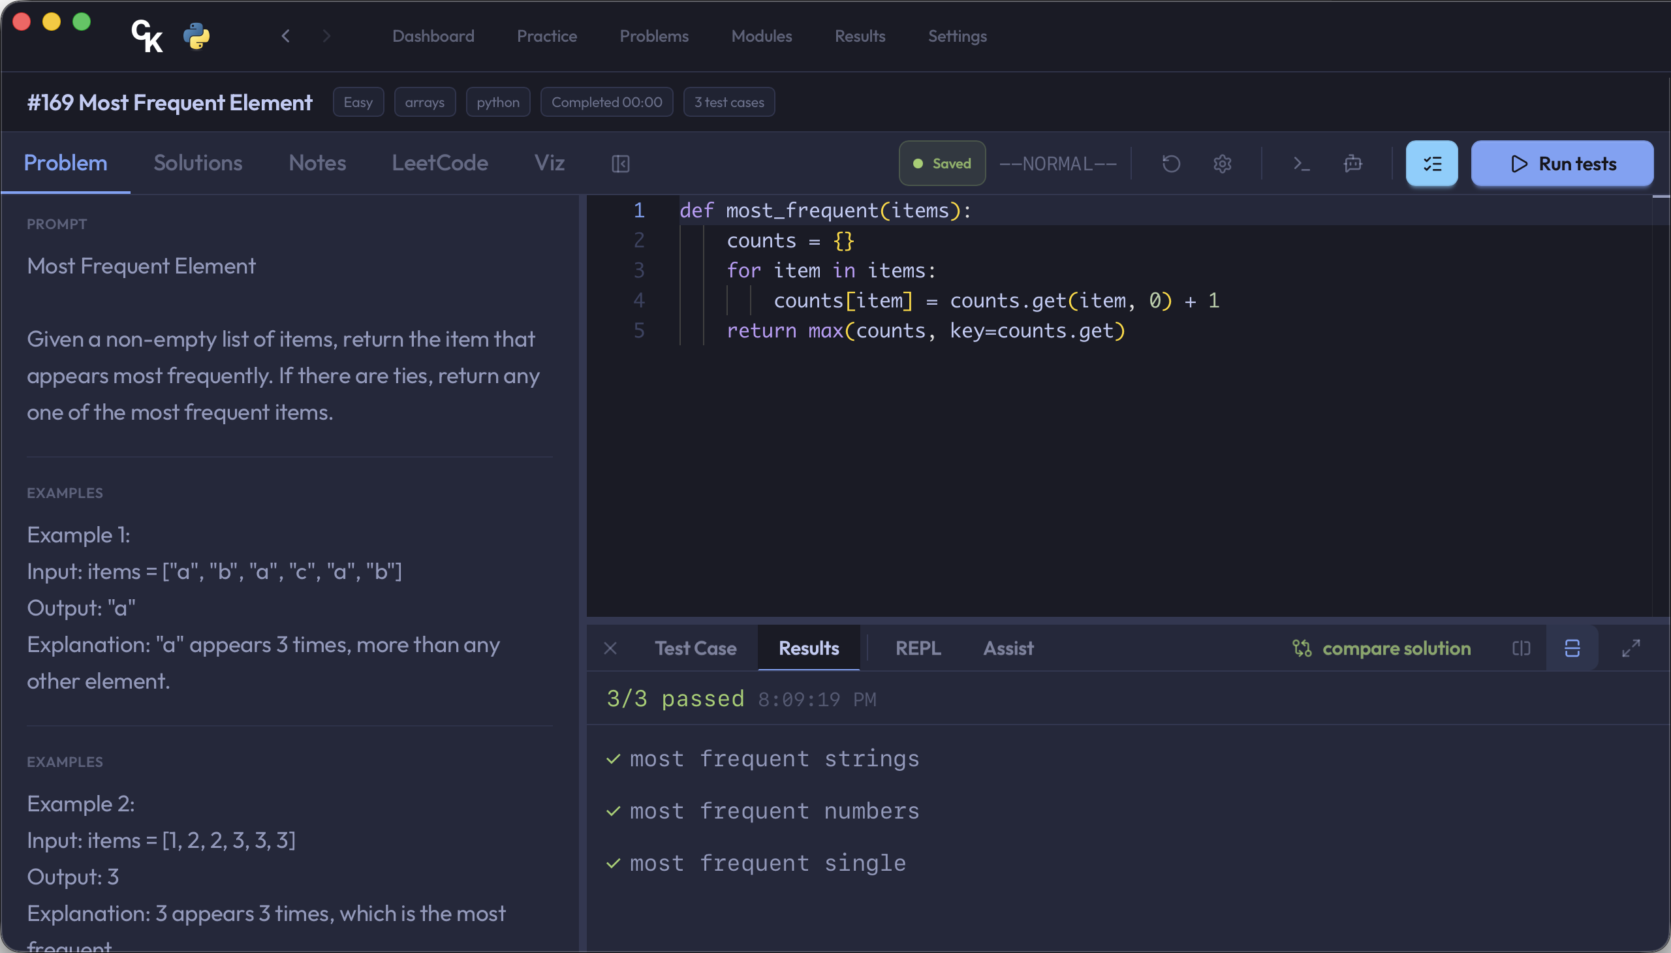
Task: Click the Easy difficulty tag
Action: point(358,102)
